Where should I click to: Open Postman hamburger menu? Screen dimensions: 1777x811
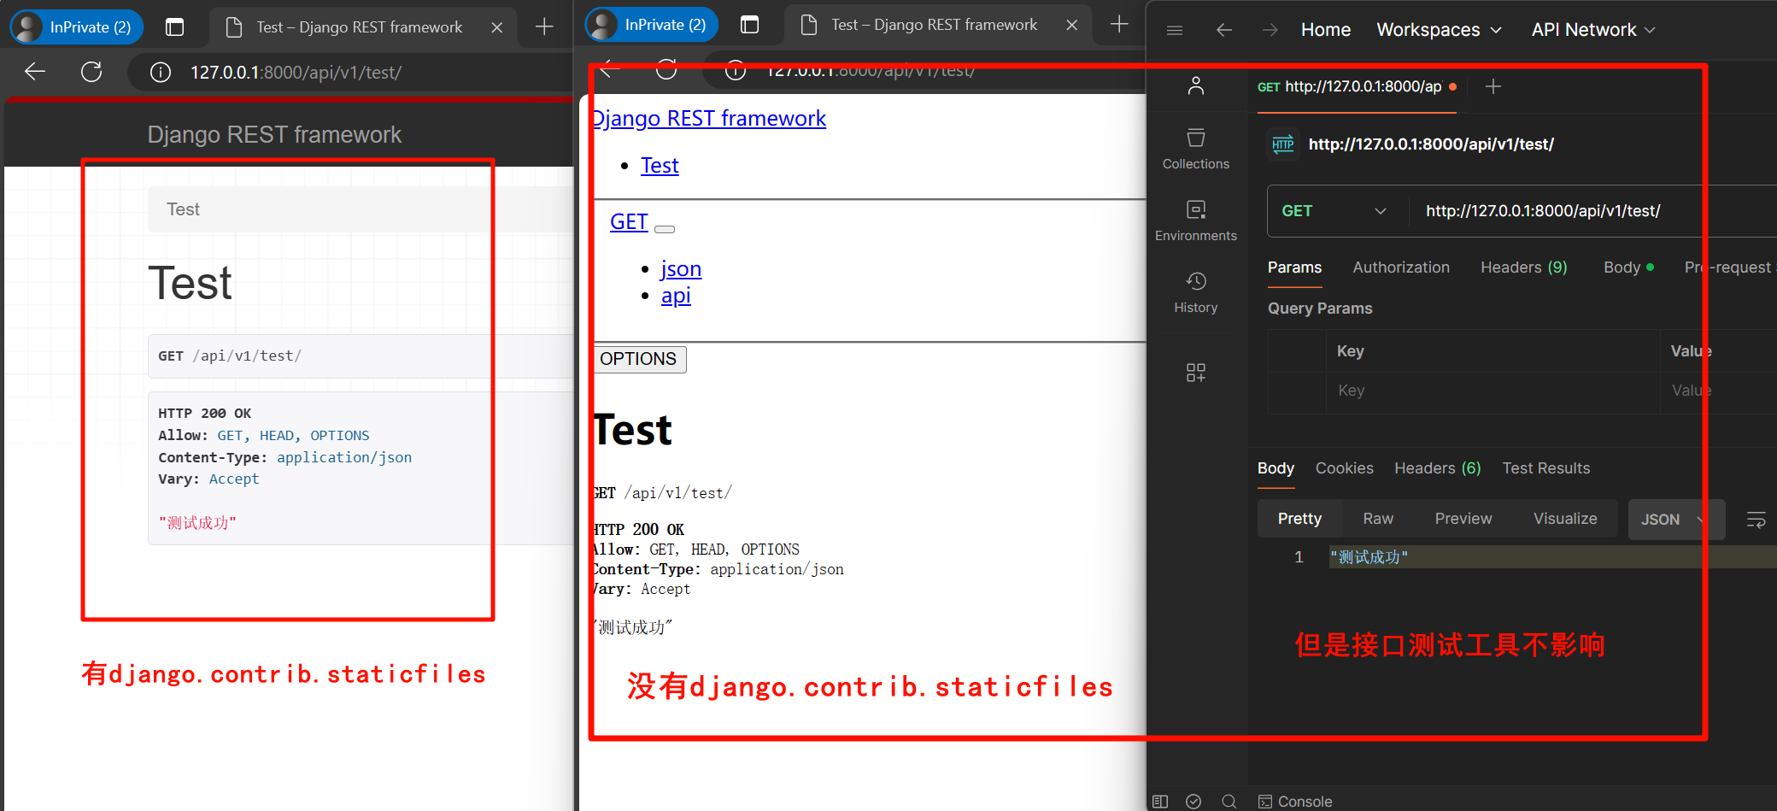[1175, 30]
